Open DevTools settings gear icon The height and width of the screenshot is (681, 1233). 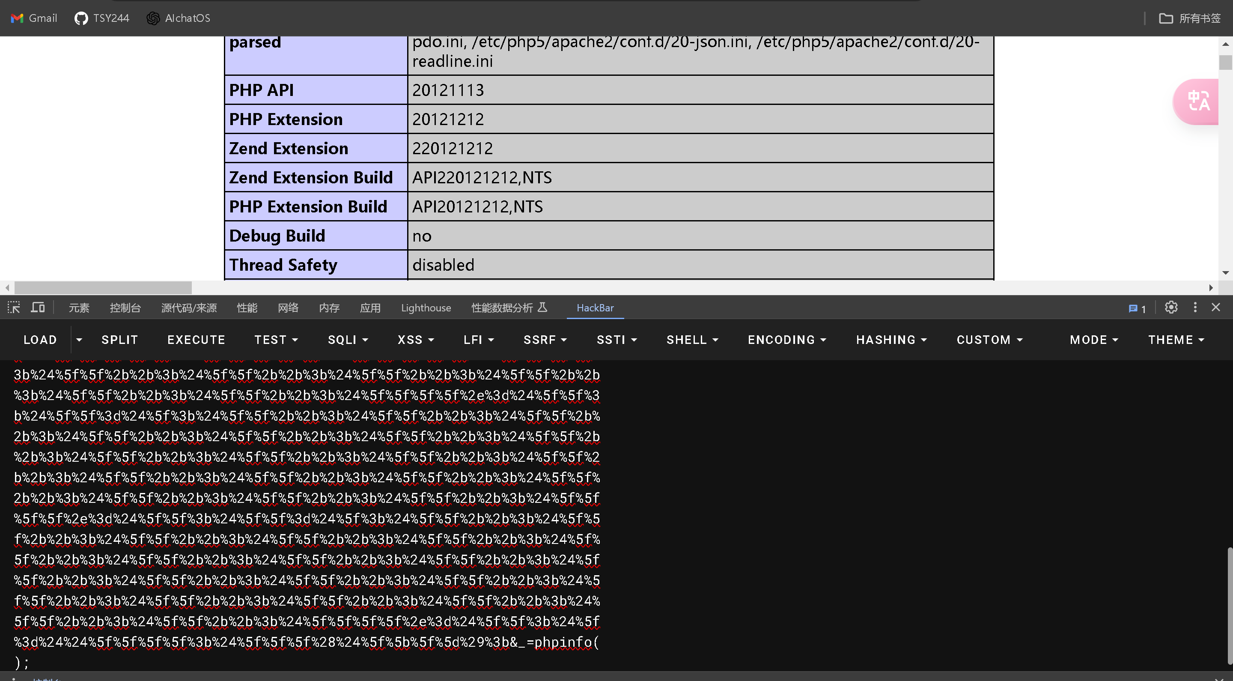1171,308
